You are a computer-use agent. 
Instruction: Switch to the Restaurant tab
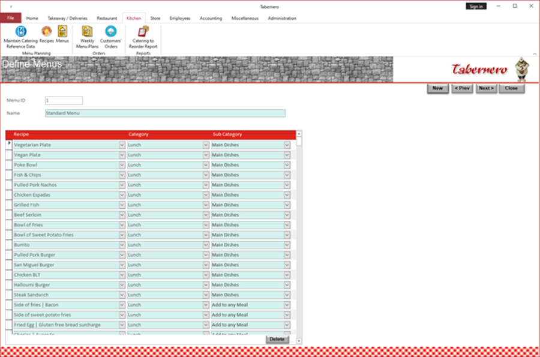[107, 18]
